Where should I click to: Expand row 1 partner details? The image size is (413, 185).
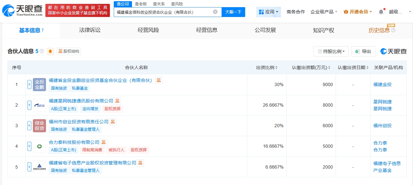[x=29, y=84]
